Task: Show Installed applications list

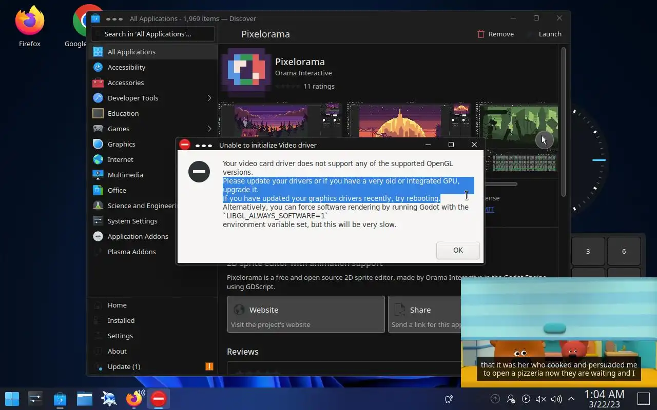Action: pos(152,320)
